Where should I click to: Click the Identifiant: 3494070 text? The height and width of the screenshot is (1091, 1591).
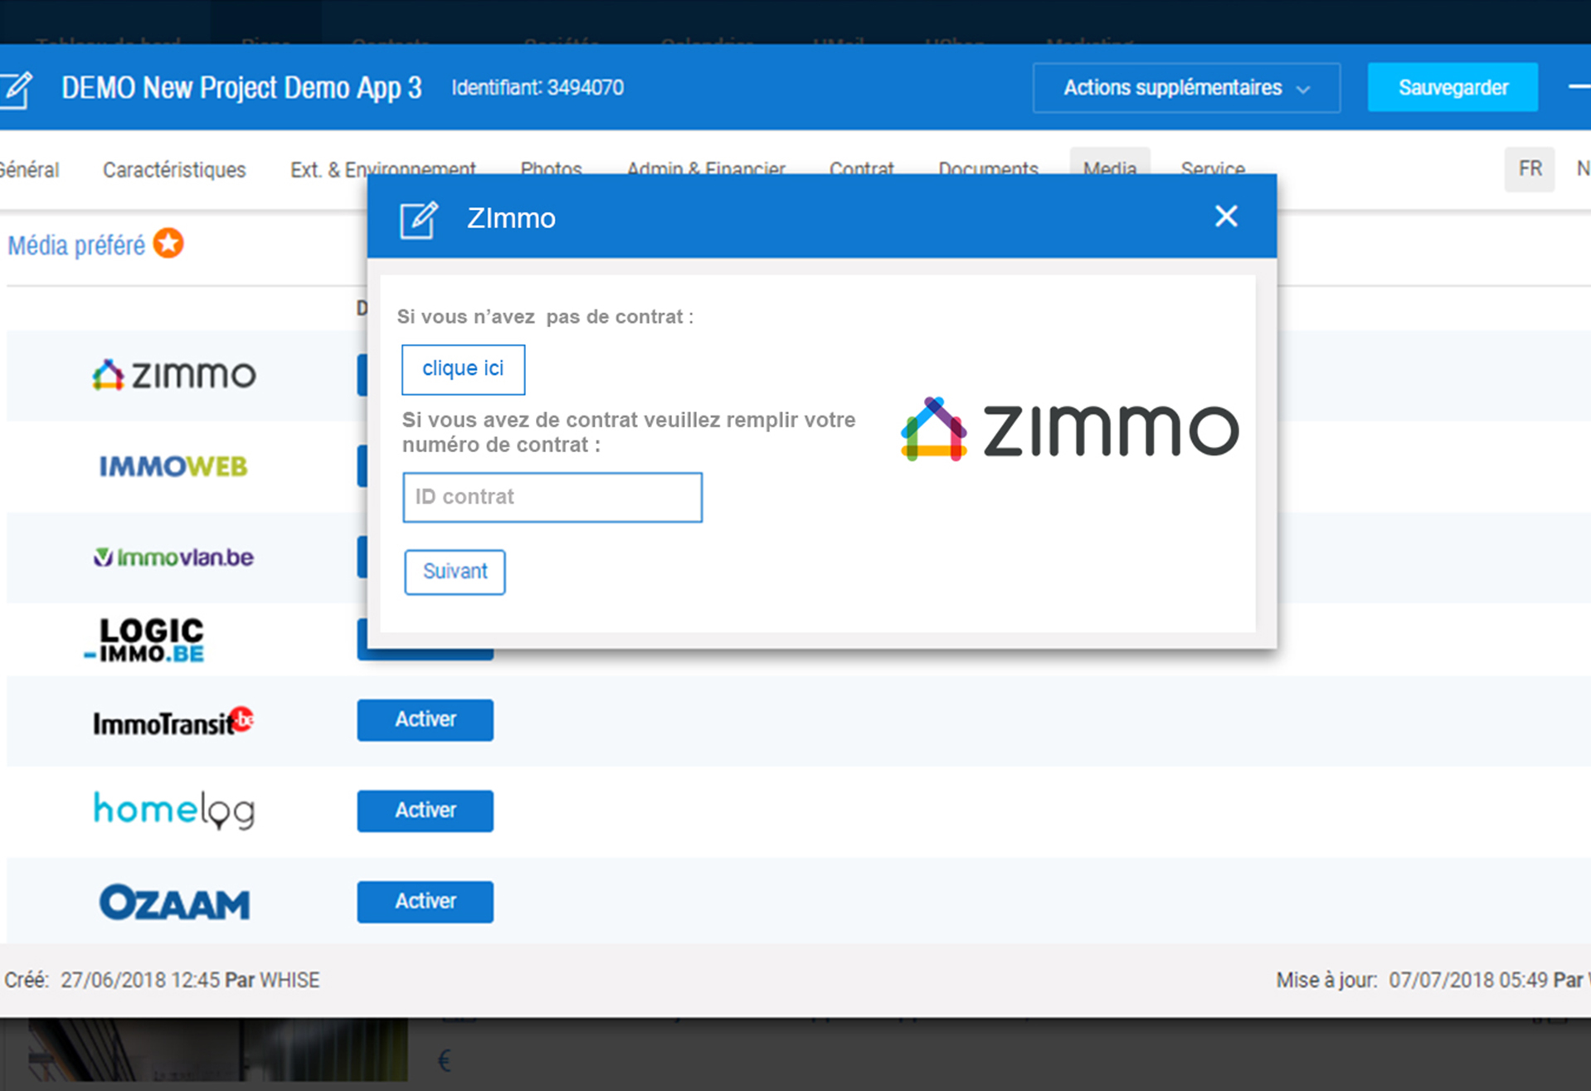538,88
